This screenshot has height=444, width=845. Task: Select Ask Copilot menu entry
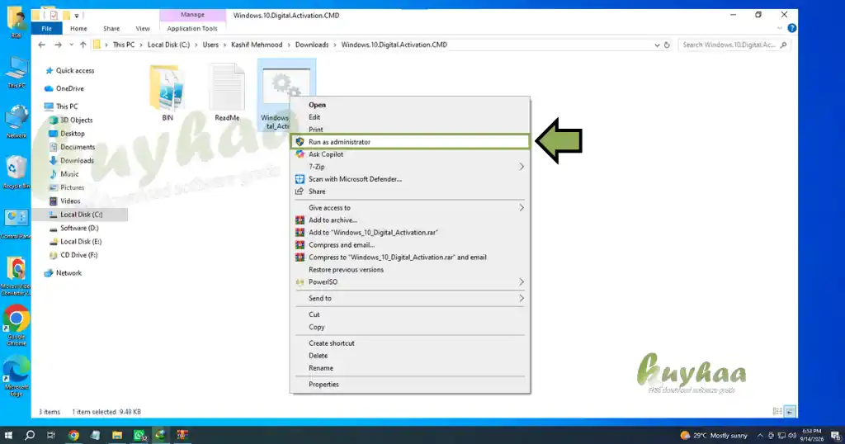pyautogui.click(x=409, y=154)
